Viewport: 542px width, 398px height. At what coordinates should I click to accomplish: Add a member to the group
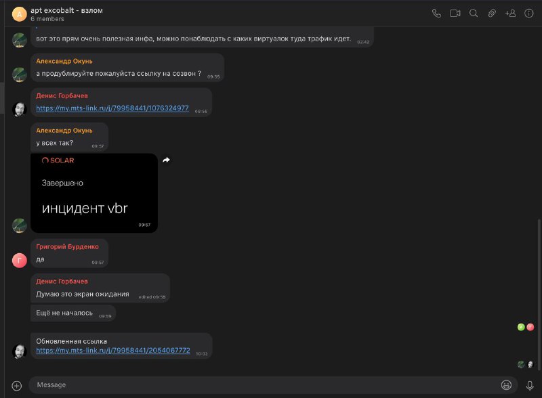tap(511, 14)
